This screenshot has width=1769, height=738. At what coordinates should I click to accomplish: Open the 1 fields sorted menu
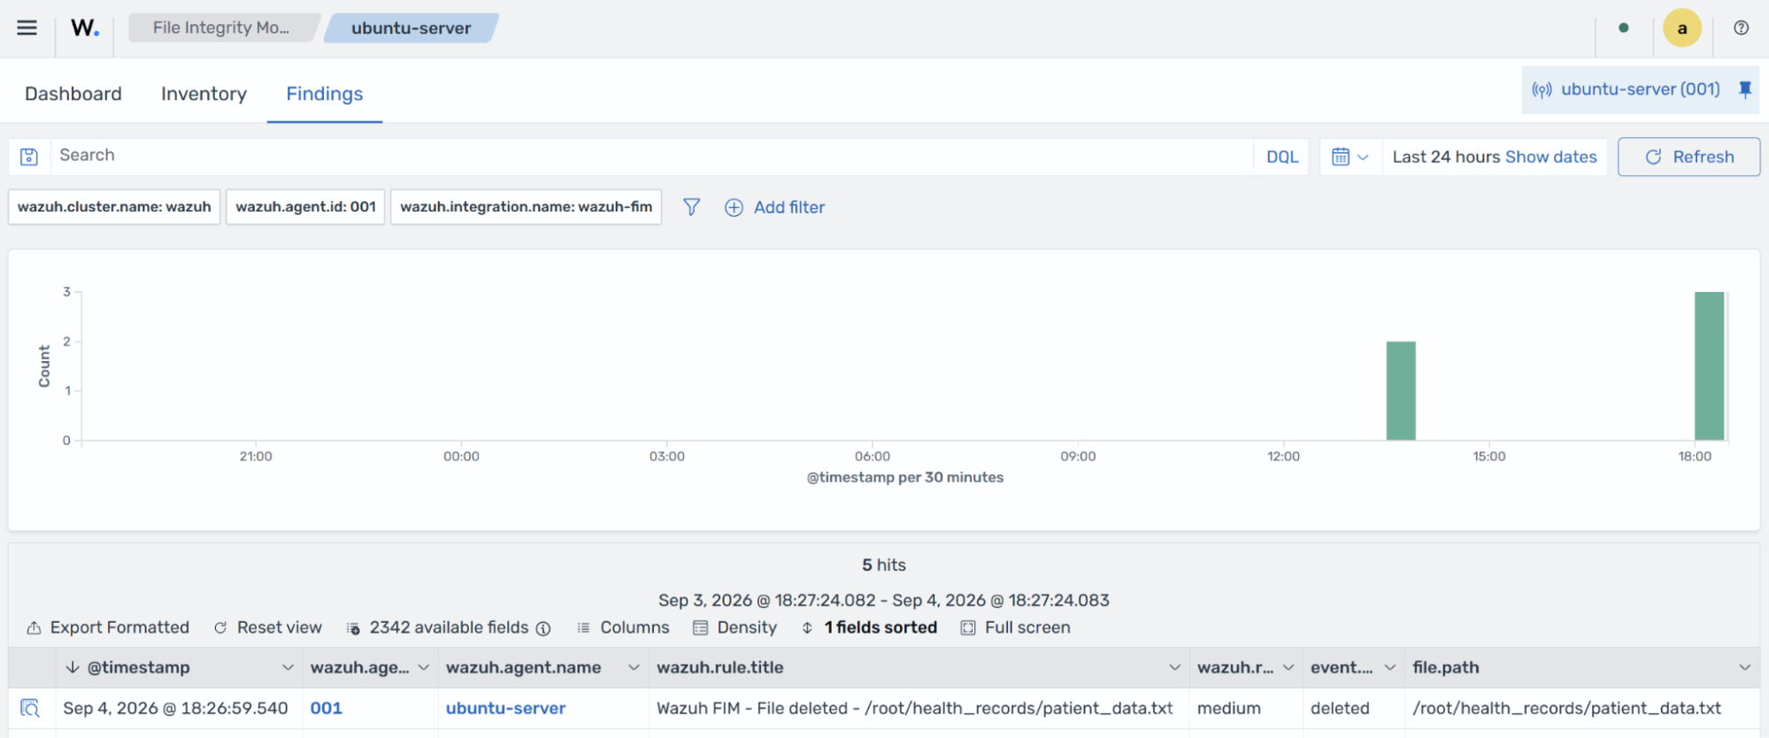coord(870,627)
